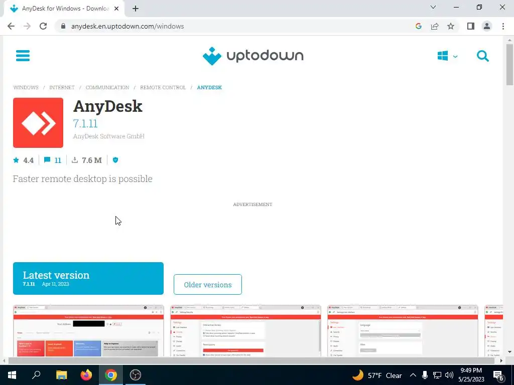Bookmark this tab with star icon
Image resolution: width=514 pixels, height=385 pixels.
coord(451,26)
